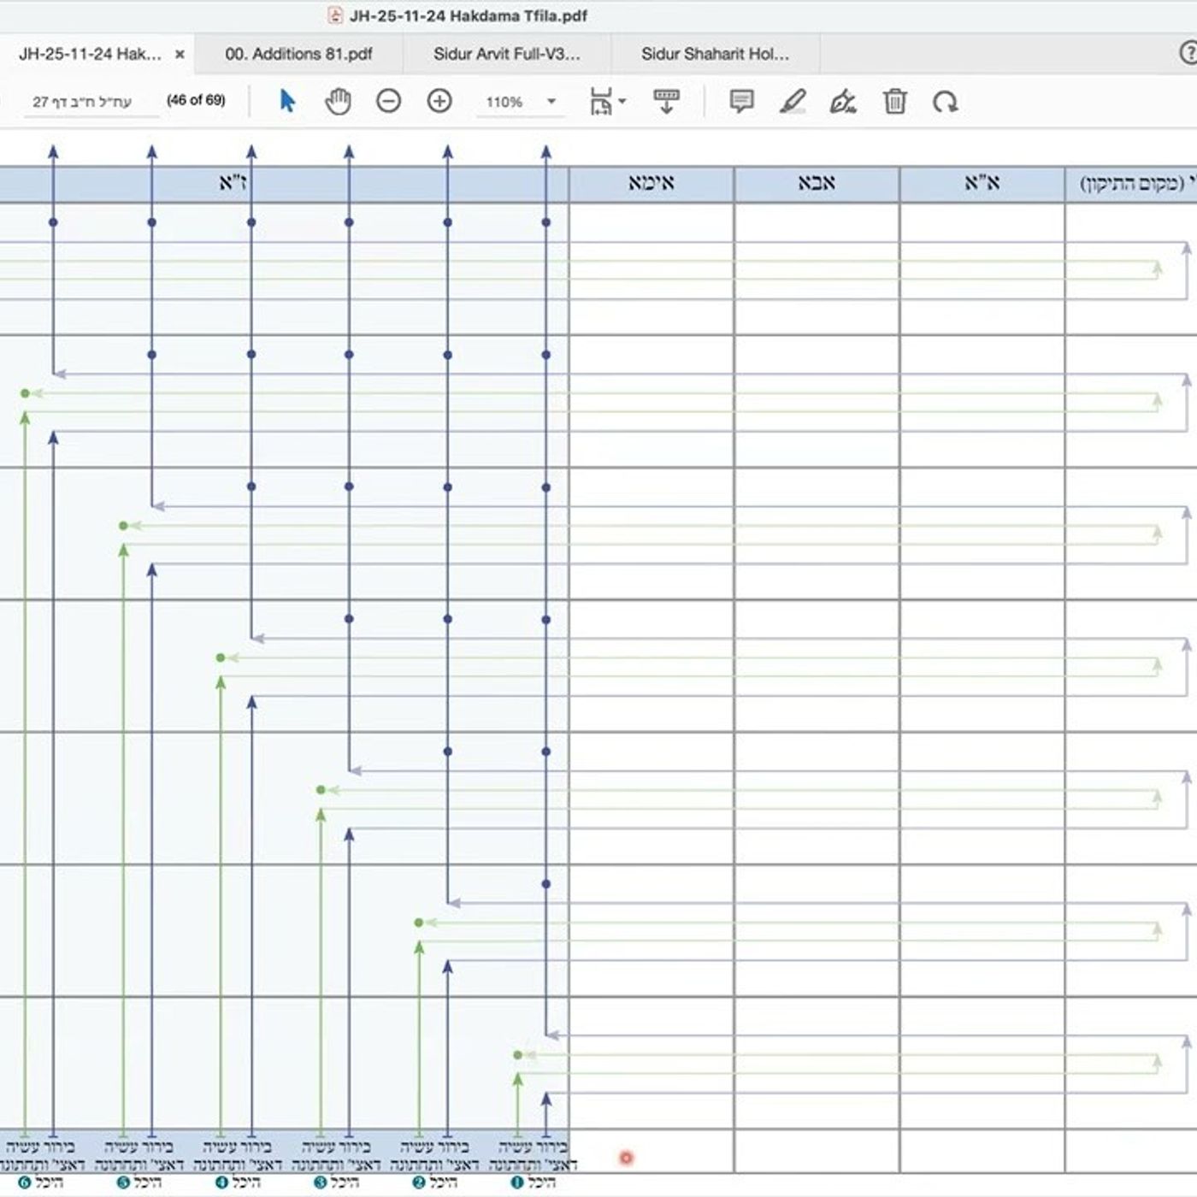The width and height of the screenshot is (1197, 1197).
Task: Zoom in with plus button
Action: coord(439,102)
